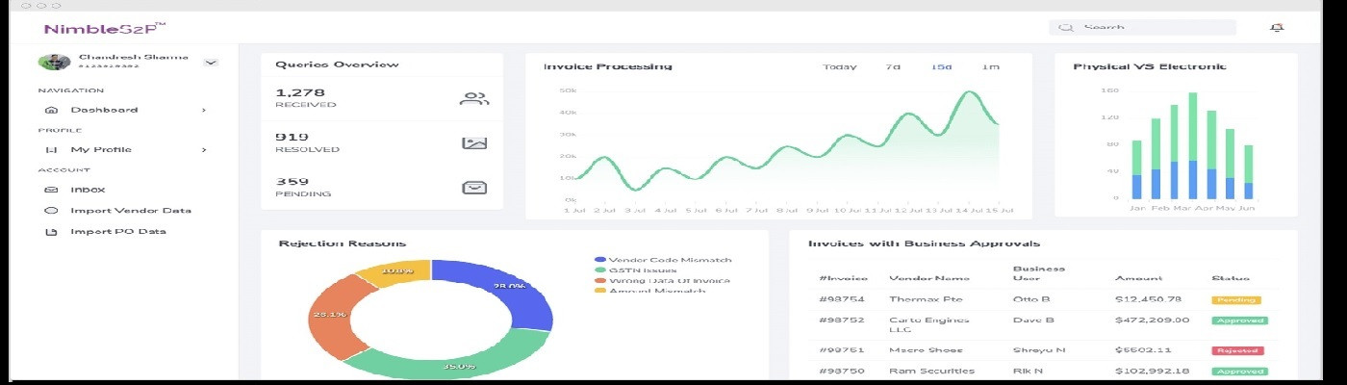Click the My Profile icon

coord(51,149)
